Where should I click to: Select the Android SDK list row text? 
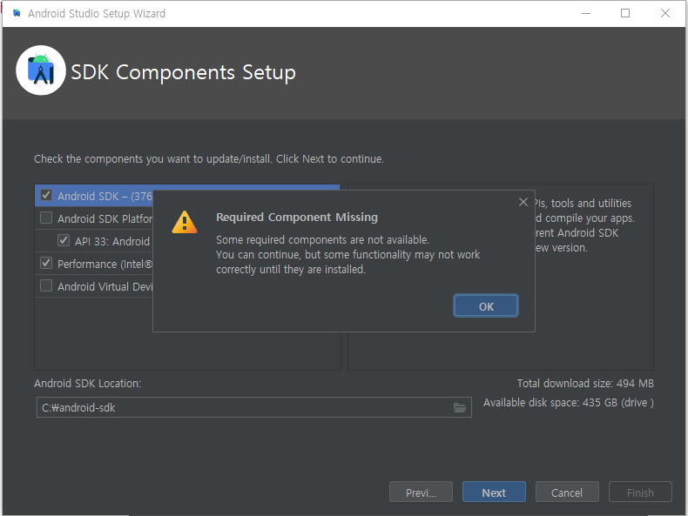coord(105,196)
